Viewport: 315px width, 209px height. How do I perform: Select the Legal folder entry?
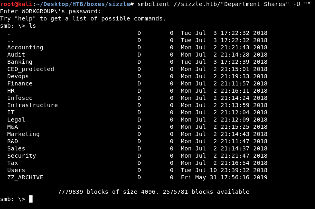pos(16,120)
